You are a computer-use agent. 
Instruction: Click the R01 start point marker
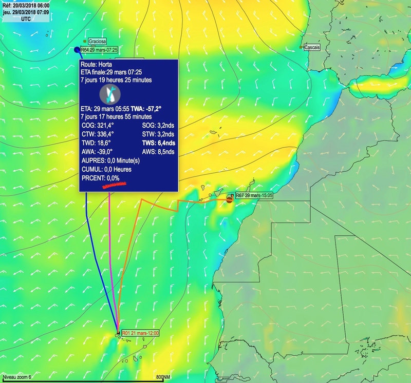click(x=118, y=333)
